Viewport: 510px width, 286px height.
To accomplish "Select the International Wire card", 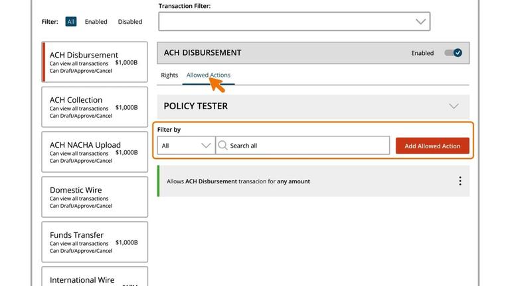I will (95, 277).
